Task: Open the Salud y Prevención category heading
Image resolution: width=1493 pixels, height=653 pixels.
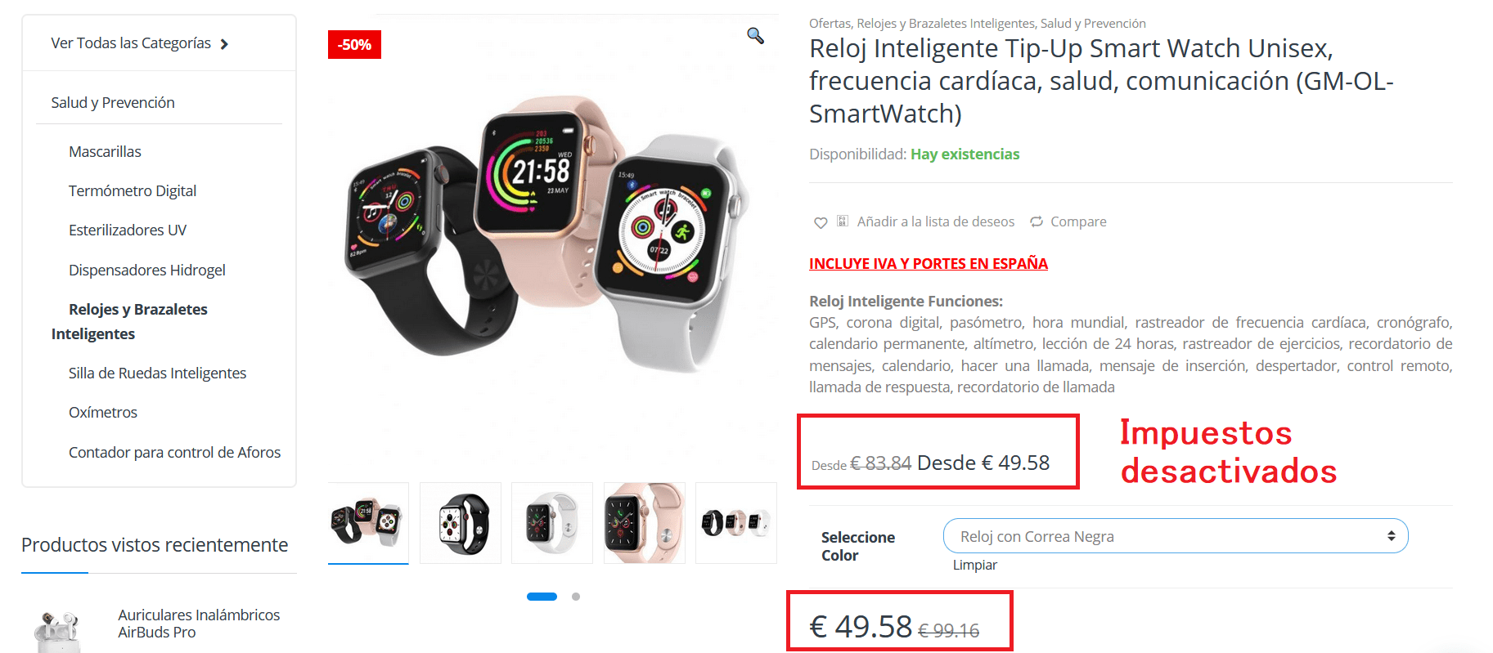Action: click(x=113, y=102)
